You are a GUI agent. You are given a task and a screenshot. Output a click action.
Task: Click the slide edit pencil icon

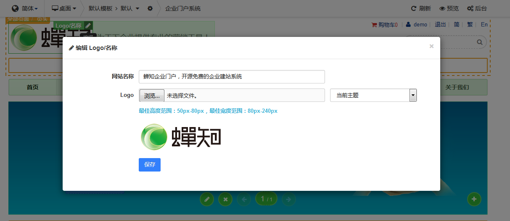206,199
